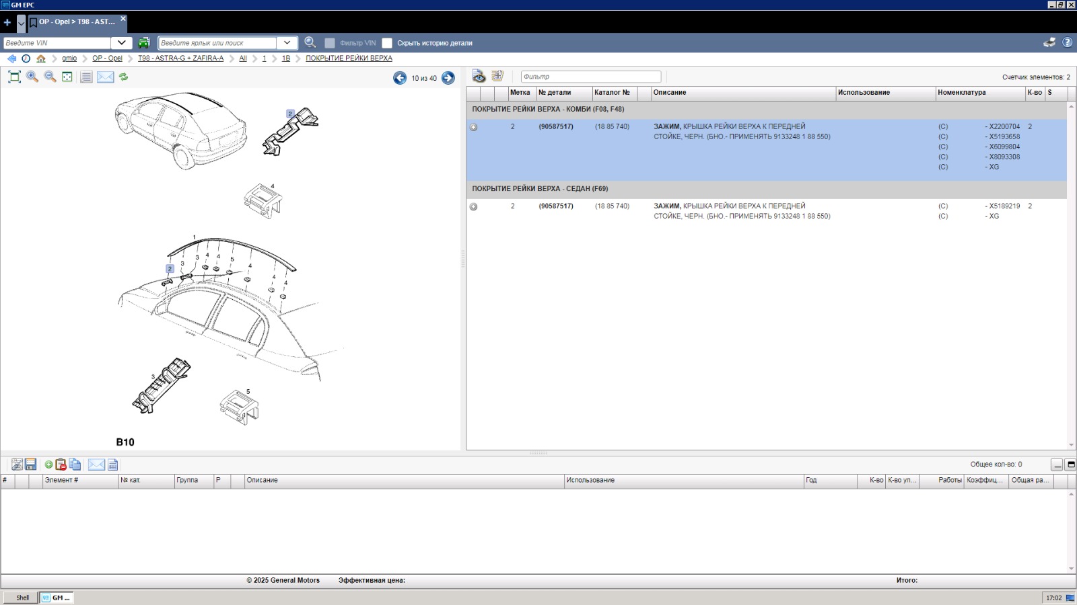Open the GM taskbar button
The image size is (1077, 605).
(56, 598)
